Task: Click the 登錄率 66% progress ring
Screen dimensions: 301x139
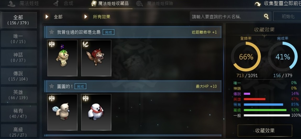Action: 246,57
